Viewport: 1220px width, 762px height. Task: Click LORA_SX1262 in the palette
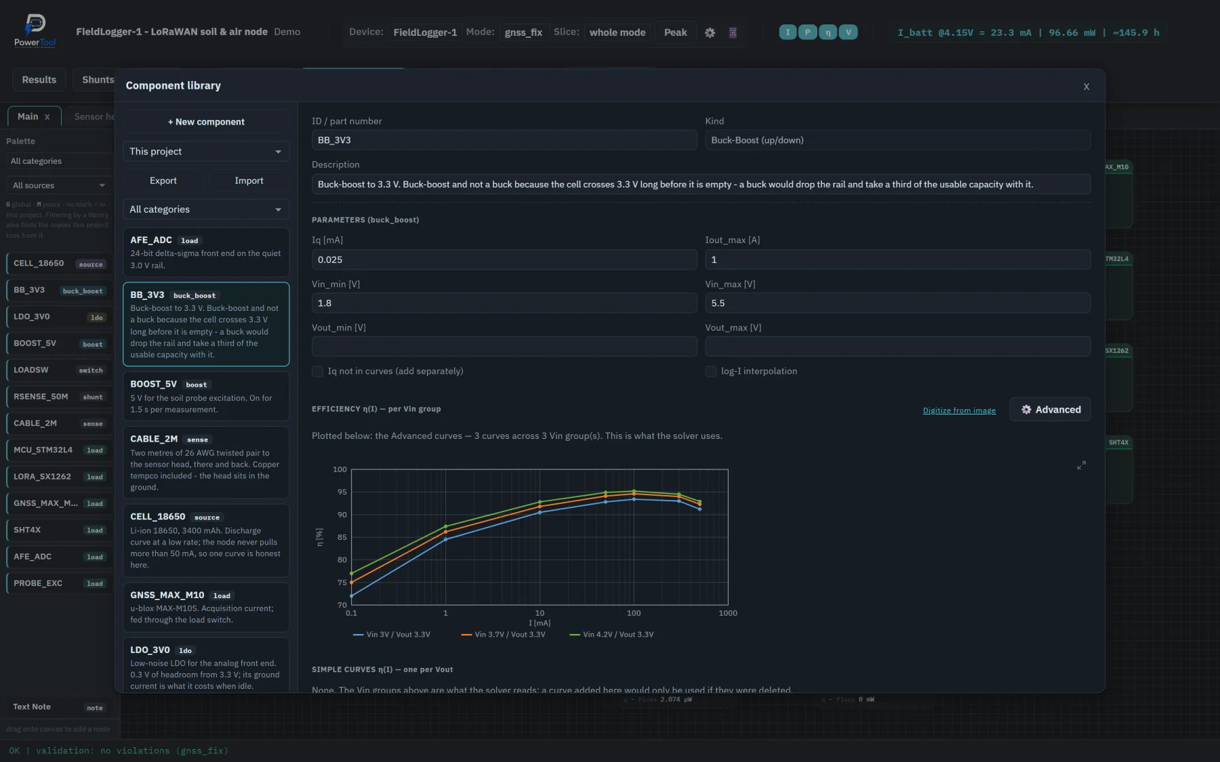point(59,476)
